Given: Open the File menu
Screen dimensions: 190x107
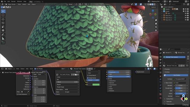Looking at the screenshot, I should click(x=5, y=1).
